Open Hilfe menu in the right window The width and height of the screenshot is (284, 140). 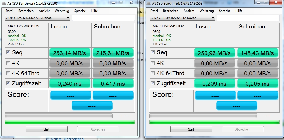(239, 11)
